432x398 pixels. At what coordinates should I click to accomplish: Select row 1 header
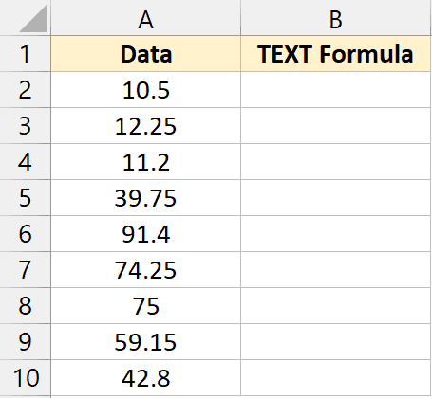[x=26, y=54]
